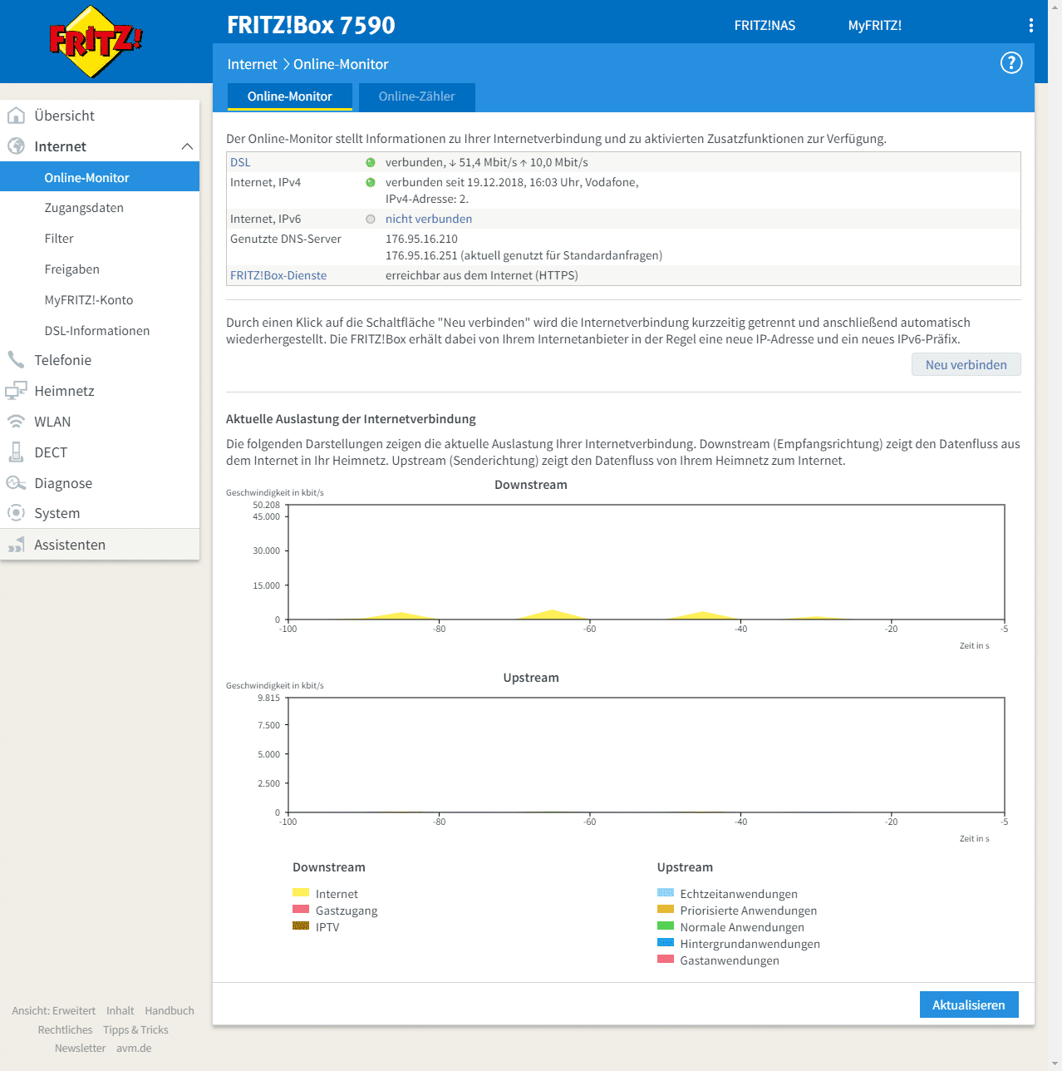
Task: Open the help question mark icon
Action: point(1010,63)
